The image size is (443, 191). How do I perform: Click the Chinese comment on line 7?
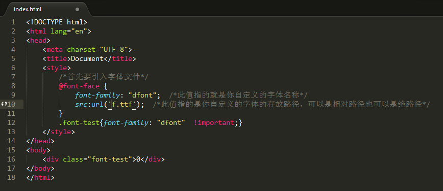[x=104, y=77]
